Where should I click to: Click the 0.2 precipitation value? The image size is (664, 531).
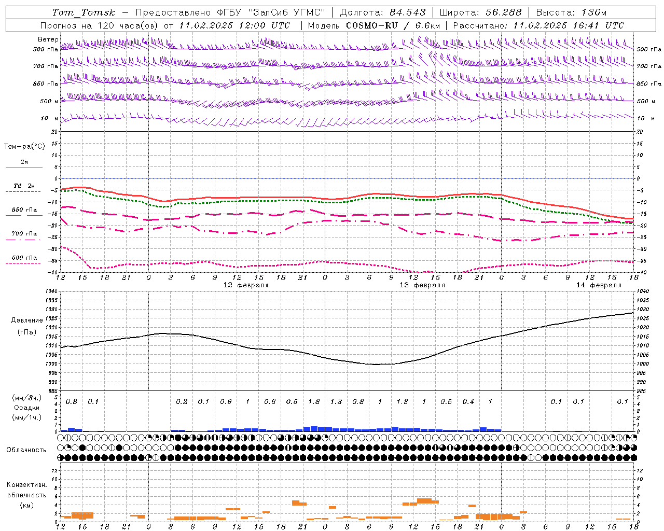182,402
